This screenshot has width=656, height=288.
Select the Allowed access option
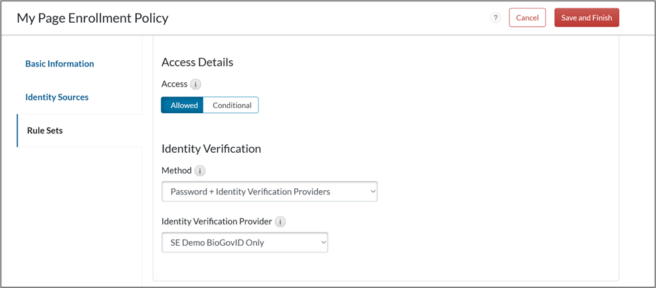[184, 105]
